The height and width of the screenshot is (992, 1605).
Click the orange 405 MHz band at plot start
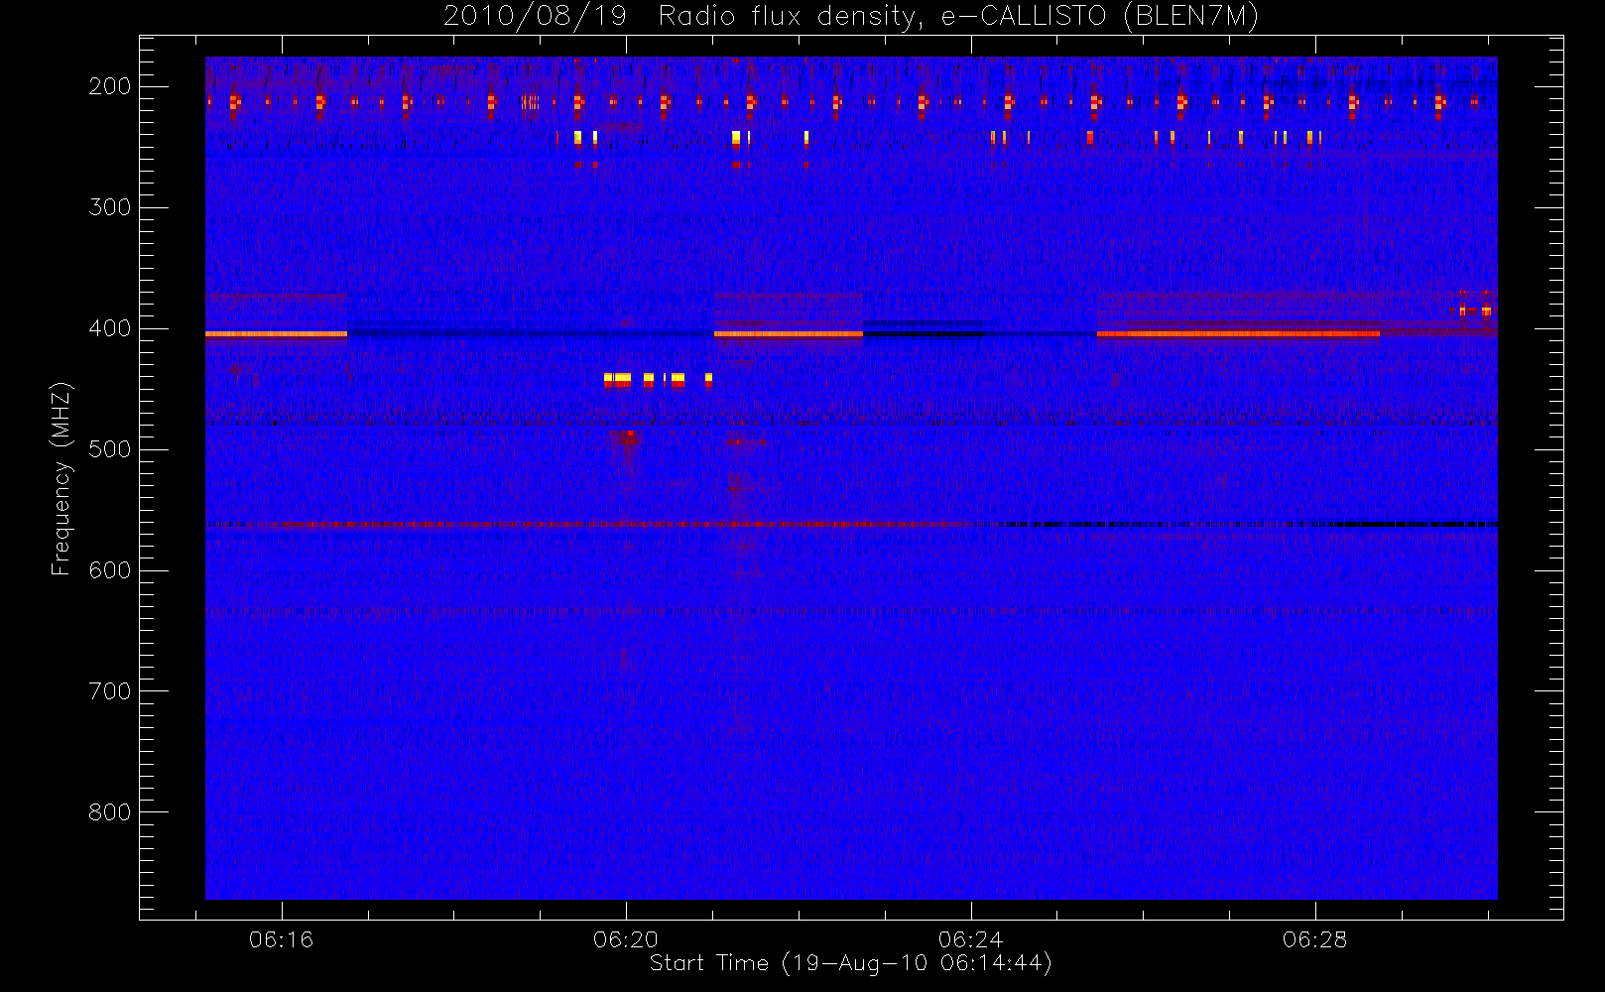pos(276,334)
